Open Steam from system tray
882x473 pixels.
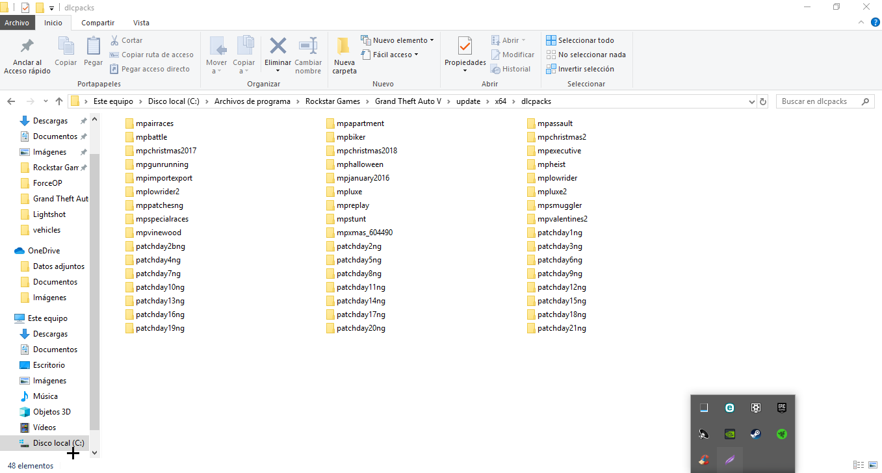click(755, 434)
